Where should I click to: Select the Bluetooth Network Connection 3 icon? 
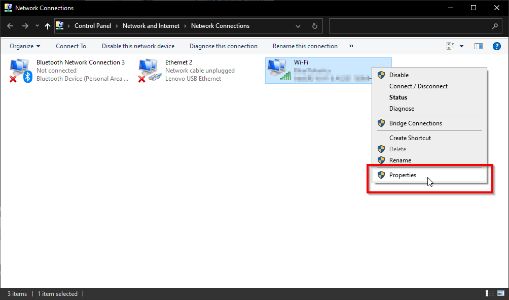[x=19, y=70]
